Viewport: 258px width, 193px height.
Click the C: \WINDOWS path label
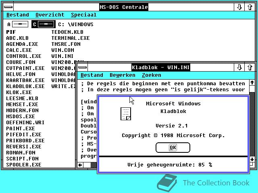[x=76, y=25]
